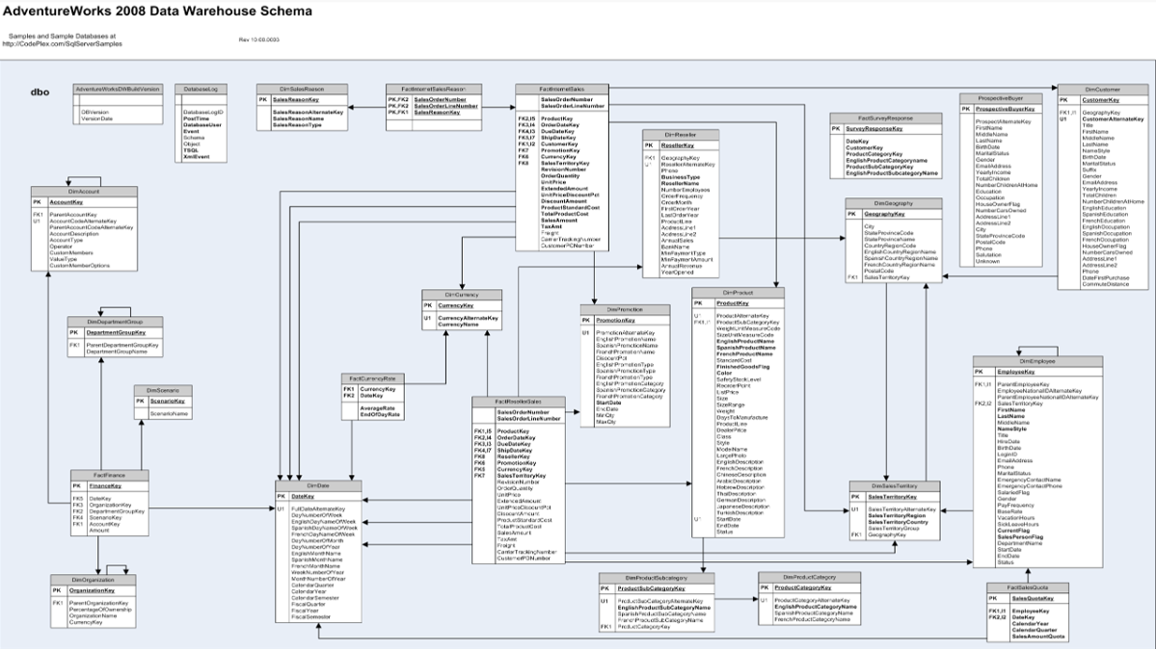Click the FactFinance table header

tap(109, 476)
